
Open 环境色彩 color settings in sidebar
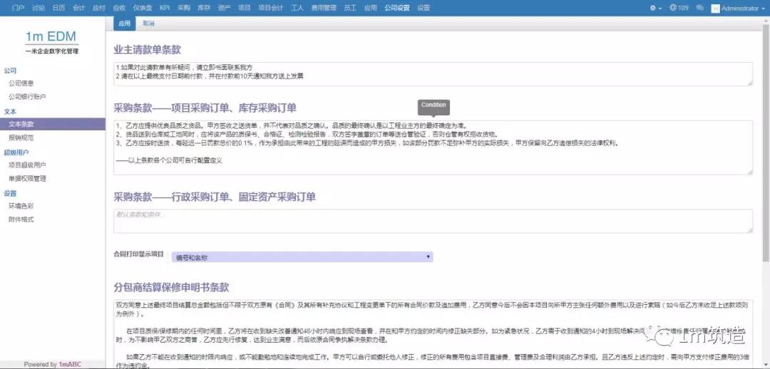tap(21, 206)
